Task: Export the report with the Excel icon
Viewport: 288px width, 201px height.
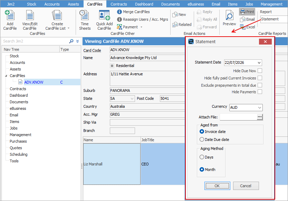Action: 242,27
